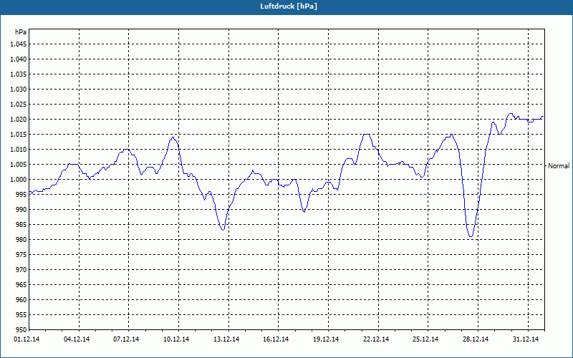Select the 965 pressure axis label
The height and width of the screenshot is (358, 573).
point(21,284)
